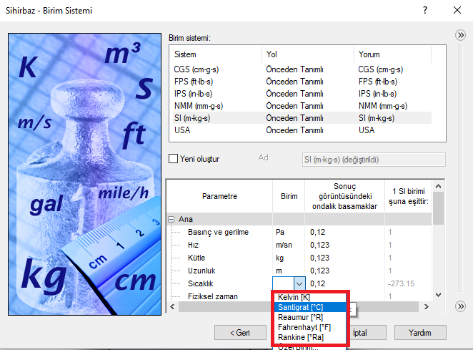The height and width of the screenshot is (350, 473).
Task: Click the top-right double chevron icon
Action: [461, 35]
